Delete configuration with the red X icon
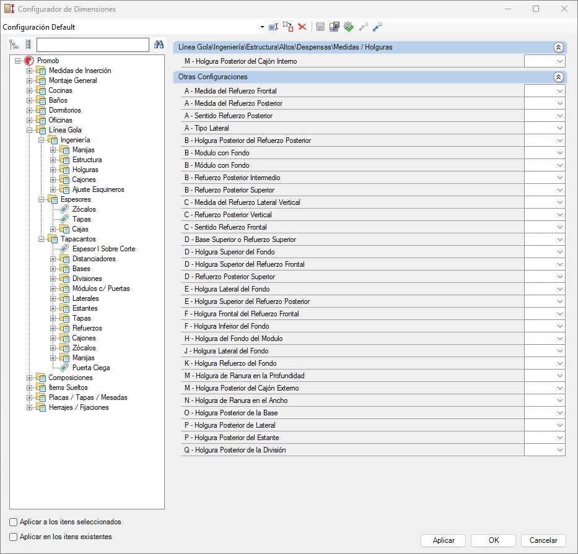 [x=302, y=27]
